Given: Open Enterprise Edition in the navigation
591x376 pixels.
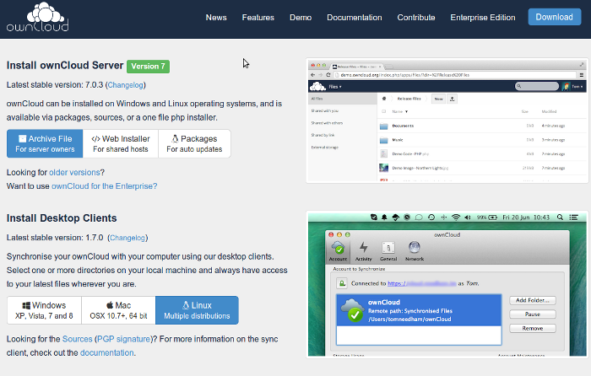Looking at the screenshot, I should 482,18.
